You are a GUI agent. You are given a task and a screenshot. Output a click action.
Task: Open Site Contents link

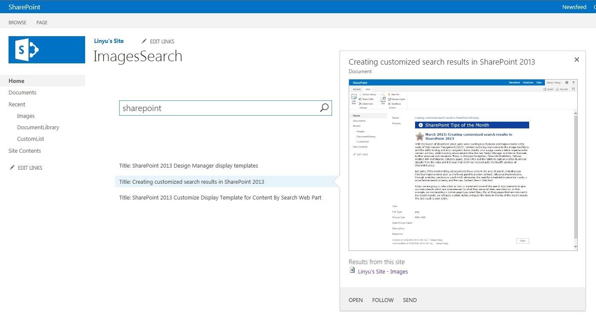point(25,151)
